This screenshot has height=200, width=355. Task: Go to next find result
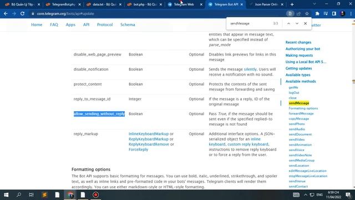297,23
